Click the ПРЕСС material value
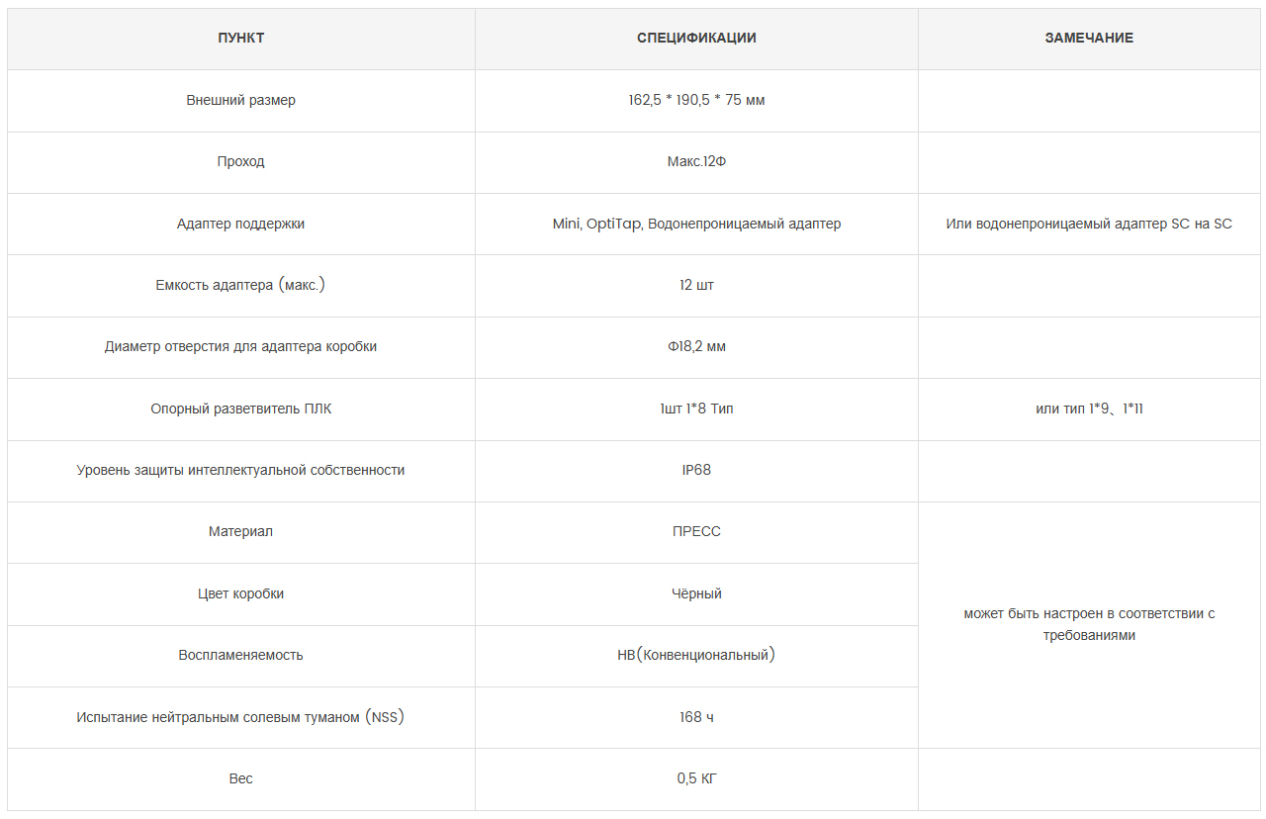The height and width of the screenshot is (819, 1266). click(696, 531)
